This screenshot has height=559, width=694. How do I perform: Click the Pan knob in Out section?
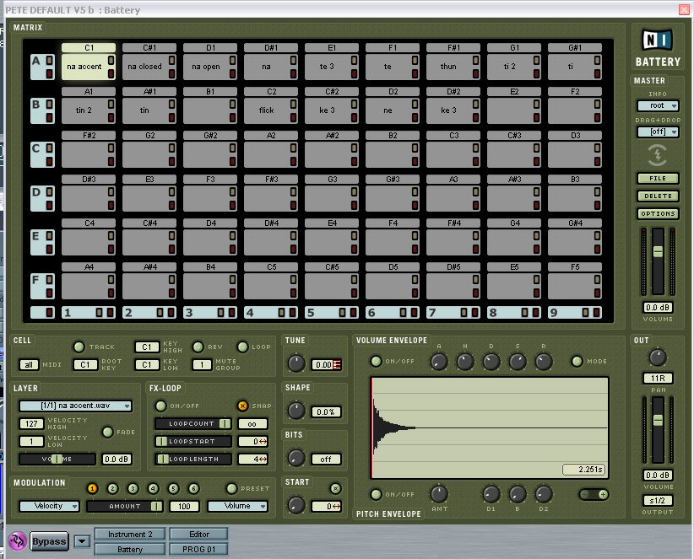click(x=658, y=357)
